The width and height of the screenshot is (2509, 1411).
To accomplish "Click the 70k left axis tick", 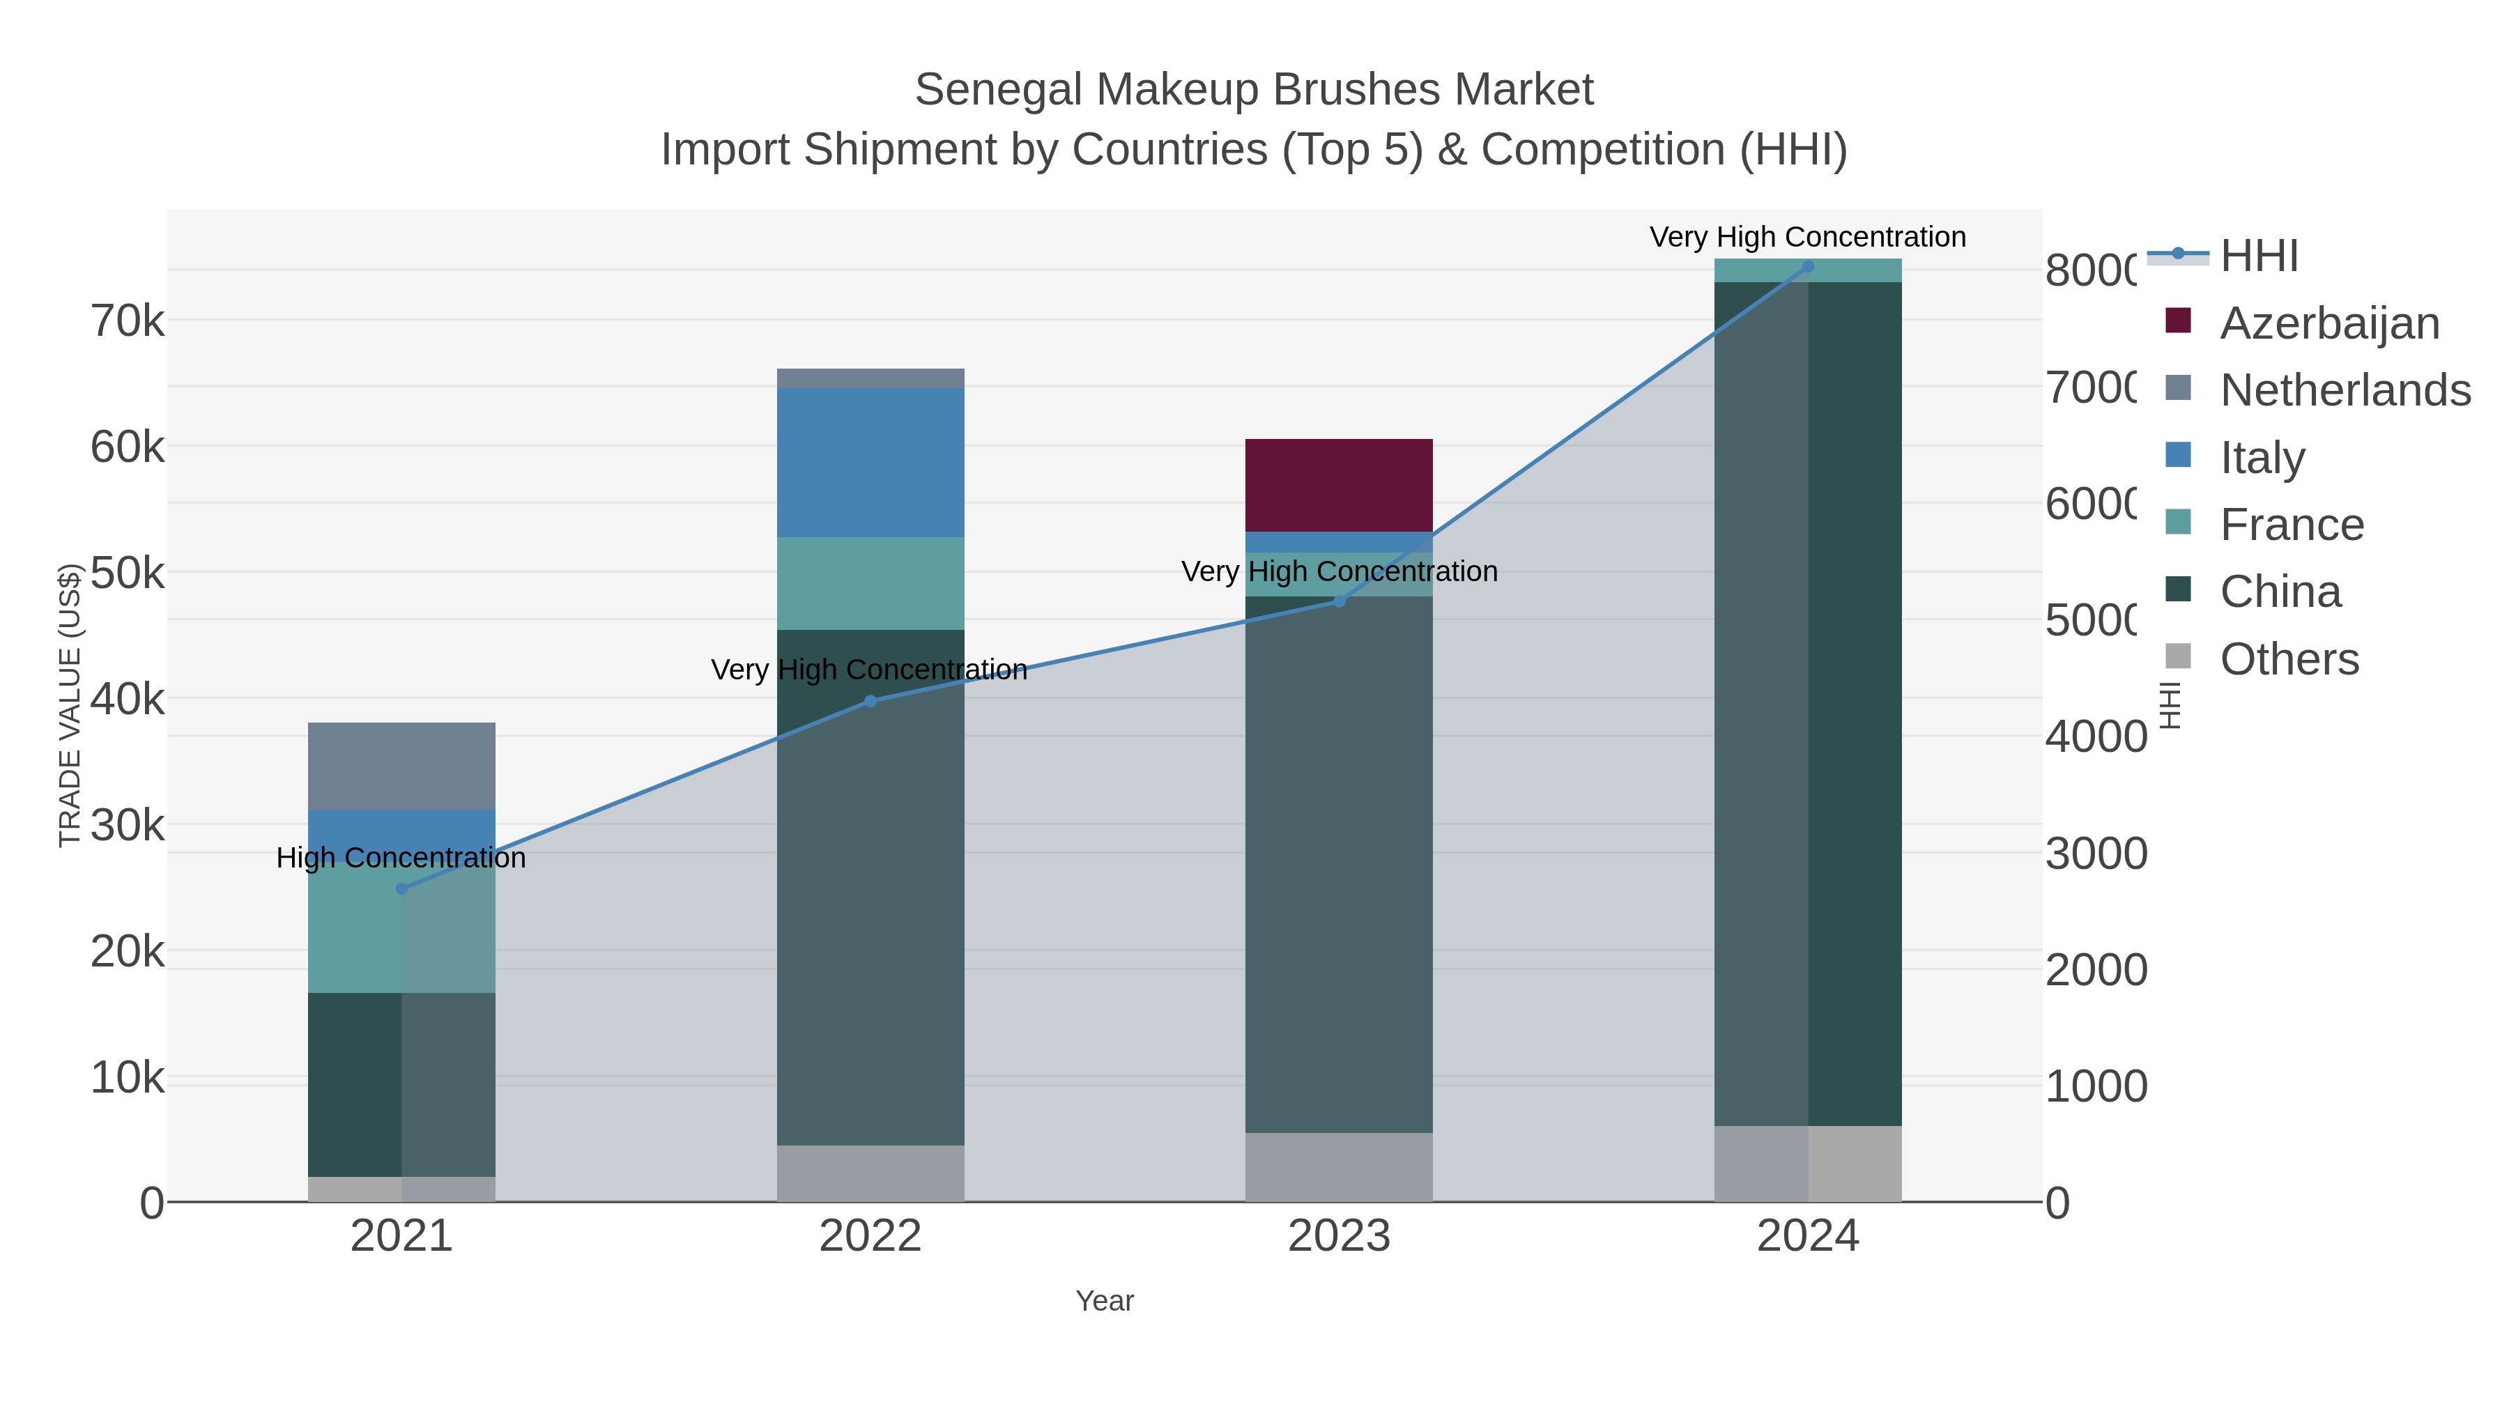I will click(128, 321).
